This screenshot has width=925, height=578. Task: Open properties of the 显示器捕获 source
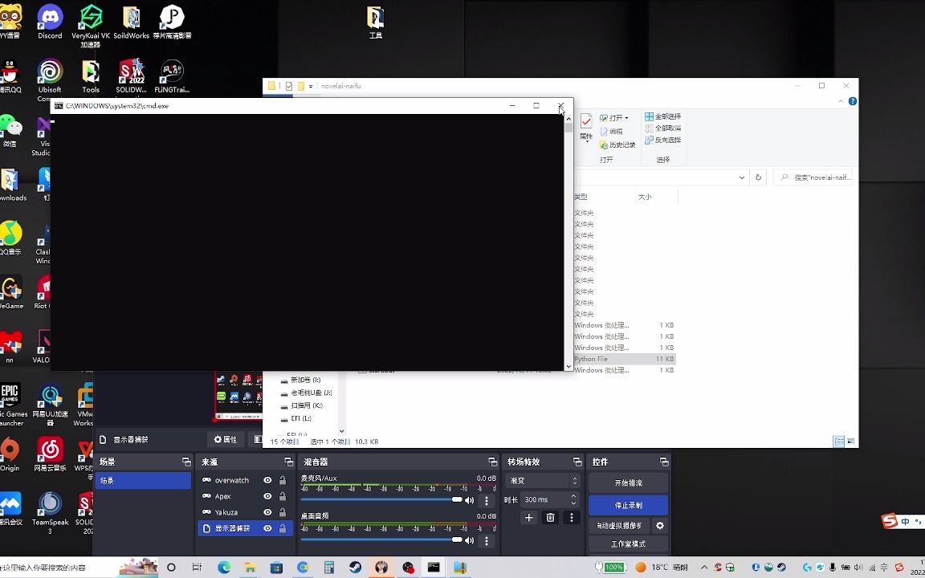coord(226,439)
